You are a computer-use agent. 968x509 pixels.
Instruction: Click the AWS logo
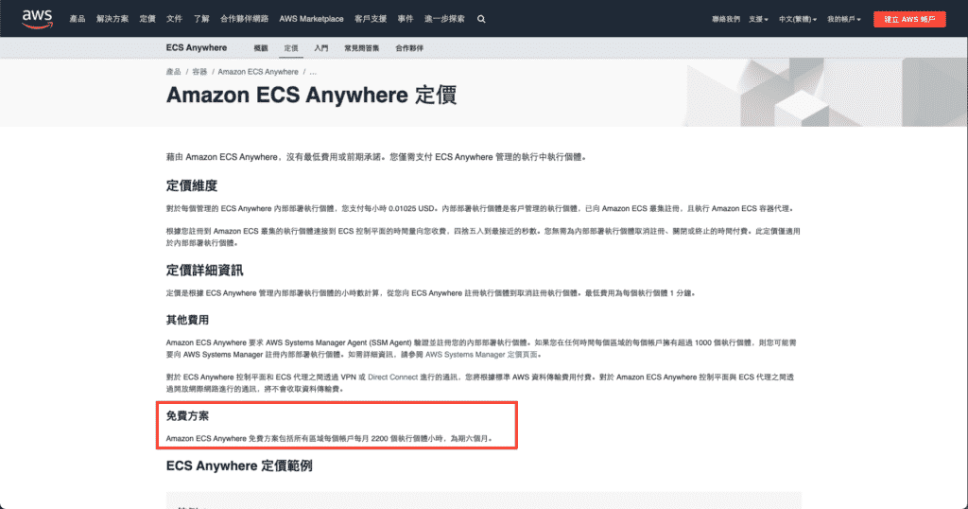click(x=37, y=19)
